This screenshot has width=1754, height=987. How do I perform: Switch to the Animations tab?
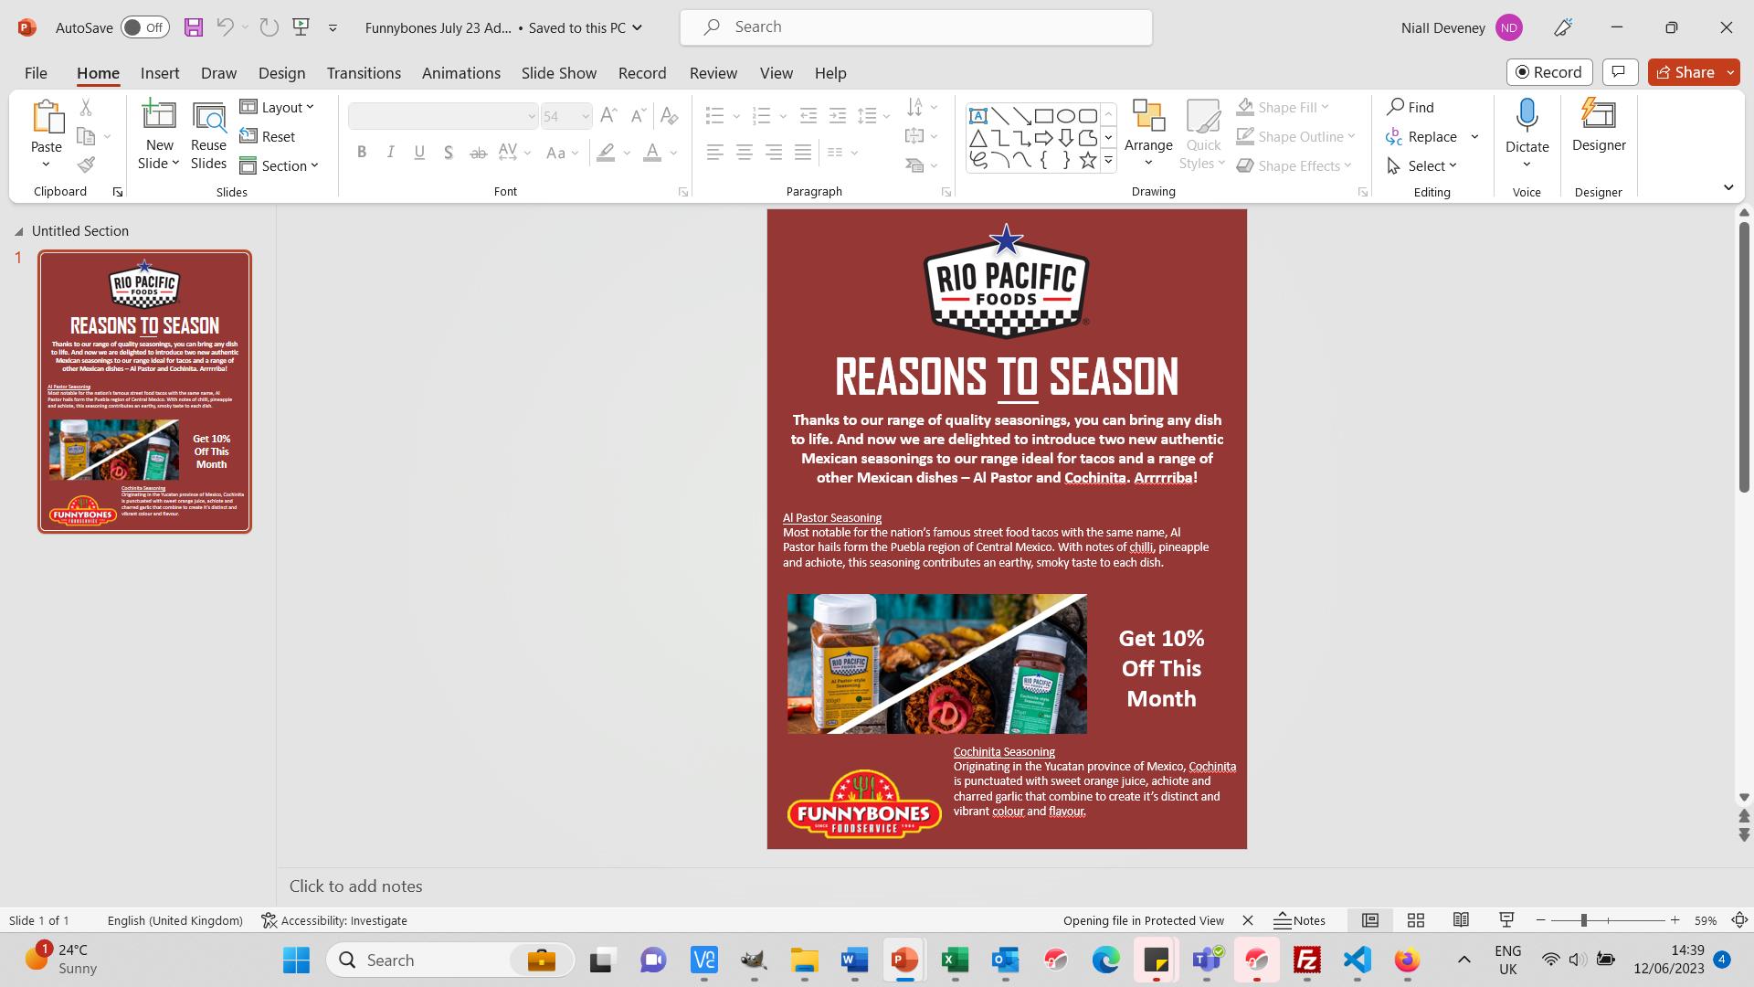(460, 73)
